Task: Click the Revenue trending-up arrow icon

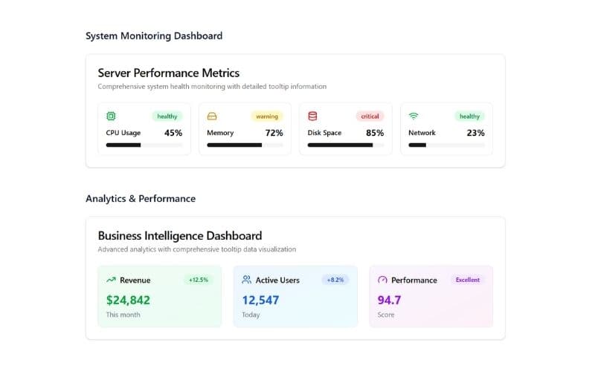Action: 111,280
